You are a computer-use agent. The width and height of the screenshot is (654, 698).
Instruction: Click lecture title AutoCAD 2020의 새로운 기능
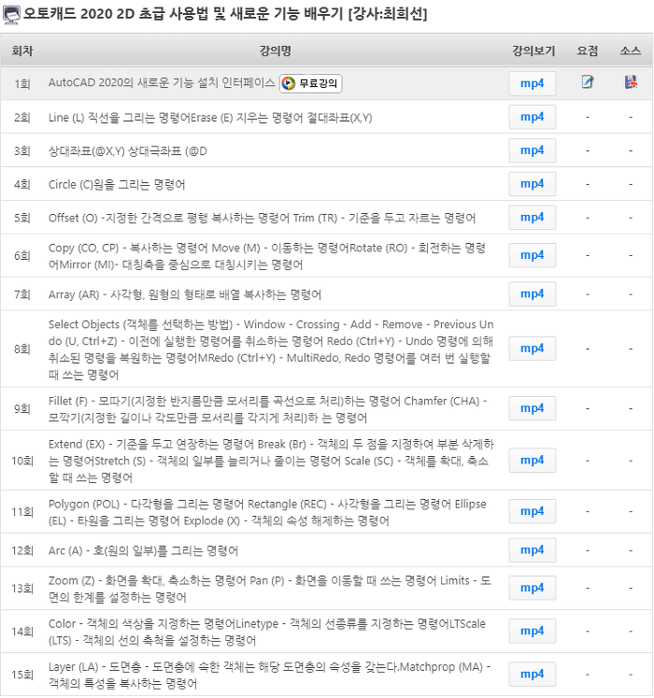[x=162, y=83]
